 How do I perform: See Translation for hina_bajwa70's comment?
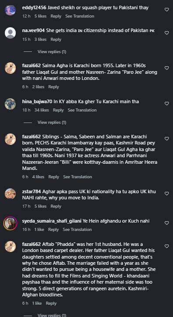click(82, 110)
